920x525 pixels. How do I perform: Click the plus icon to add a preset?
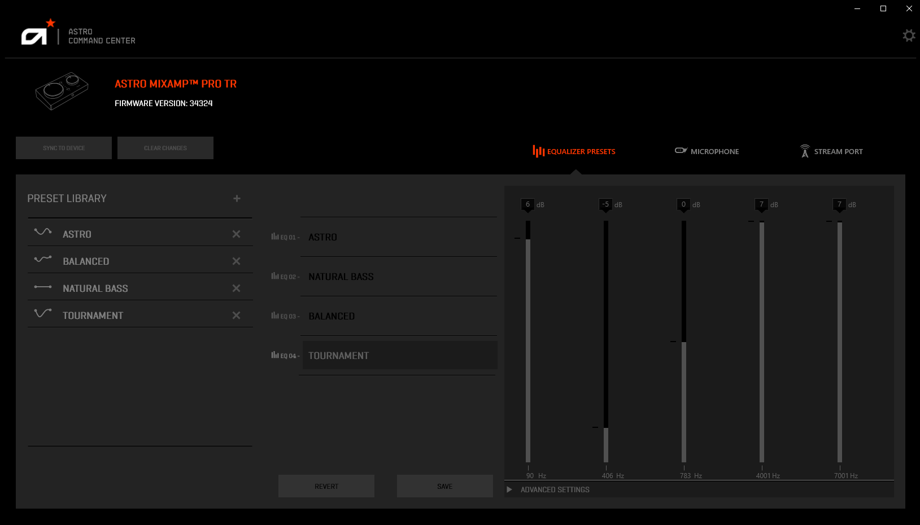tap(237, 199)
